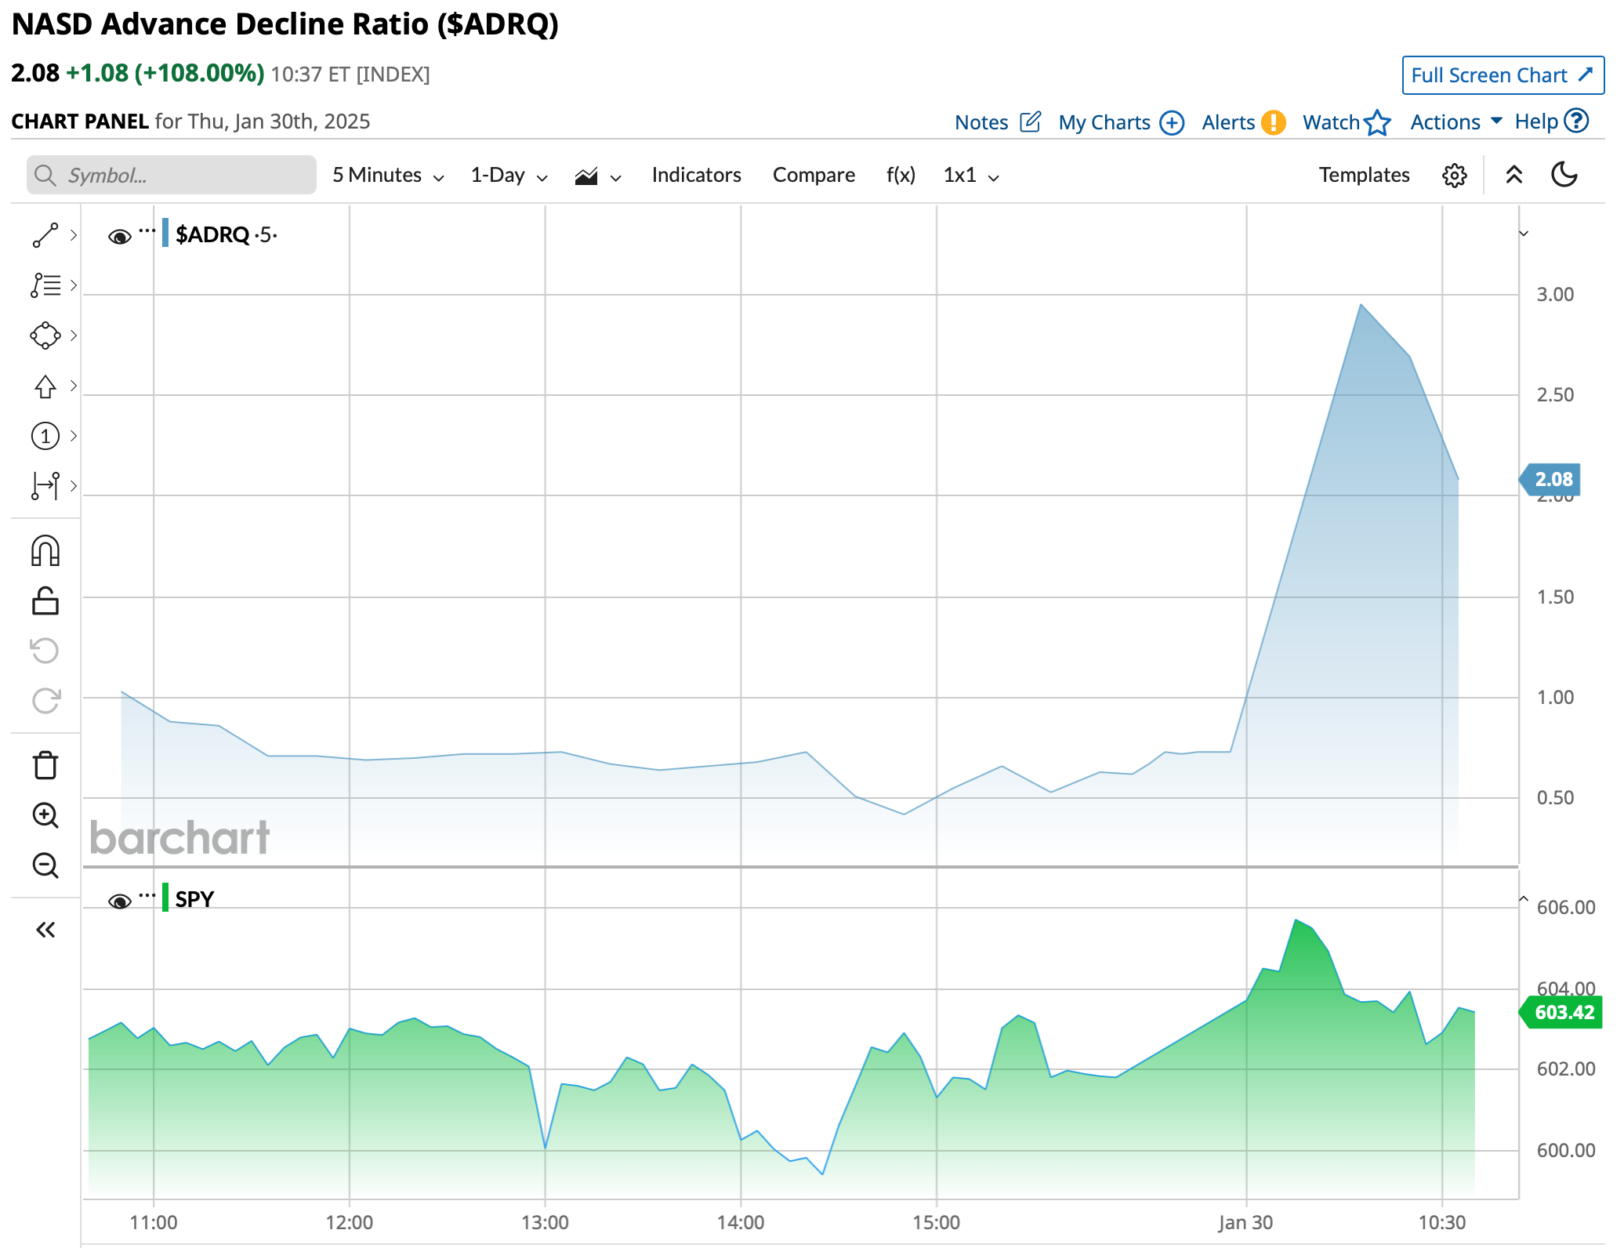The height and width of the screenshot is (1248, 1624).
Task: Select the arrow shape annotation tool
Action: tap(45, 386)
